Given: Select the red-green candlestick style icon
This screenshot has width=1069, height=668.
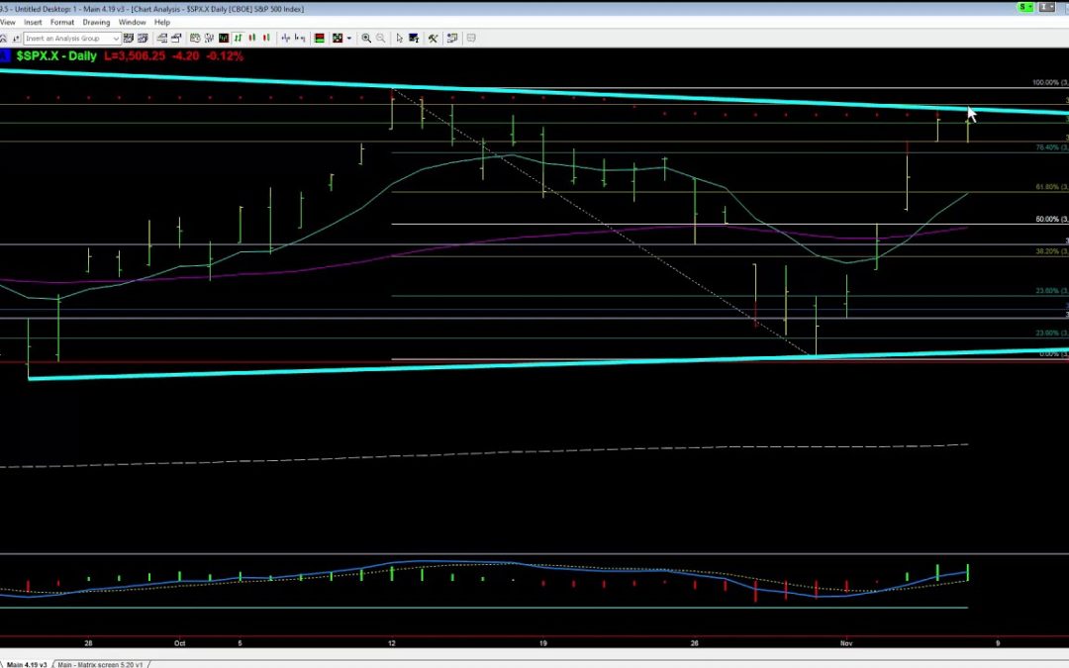Looking at the screenshot, I should [252, 39].
